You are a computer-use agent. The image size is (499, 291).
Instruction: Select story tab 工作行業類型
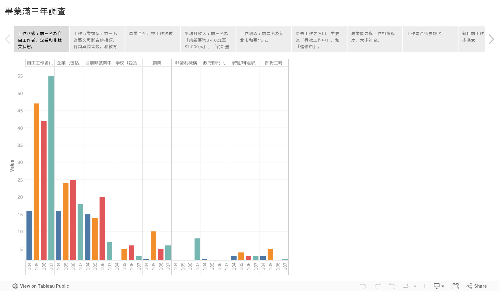click(x=97, y=39)
